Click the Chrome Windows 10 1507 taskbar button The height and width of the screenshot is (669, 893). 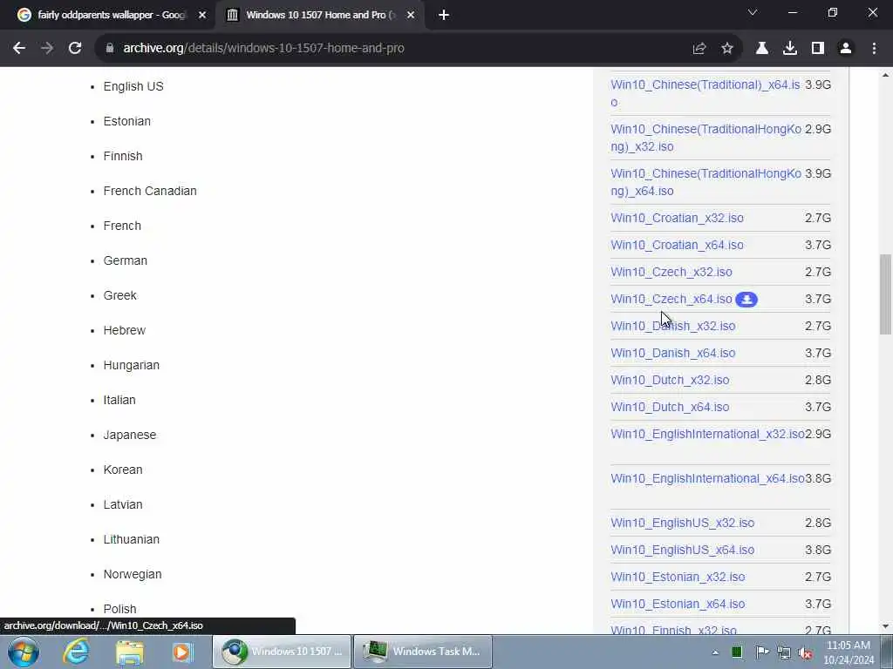tap(282, 652)
